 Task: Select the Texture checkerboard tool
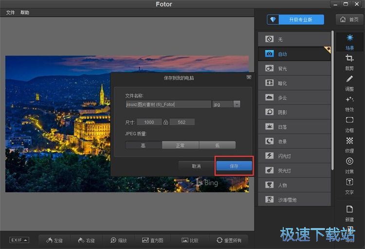[x=349, y=143]
